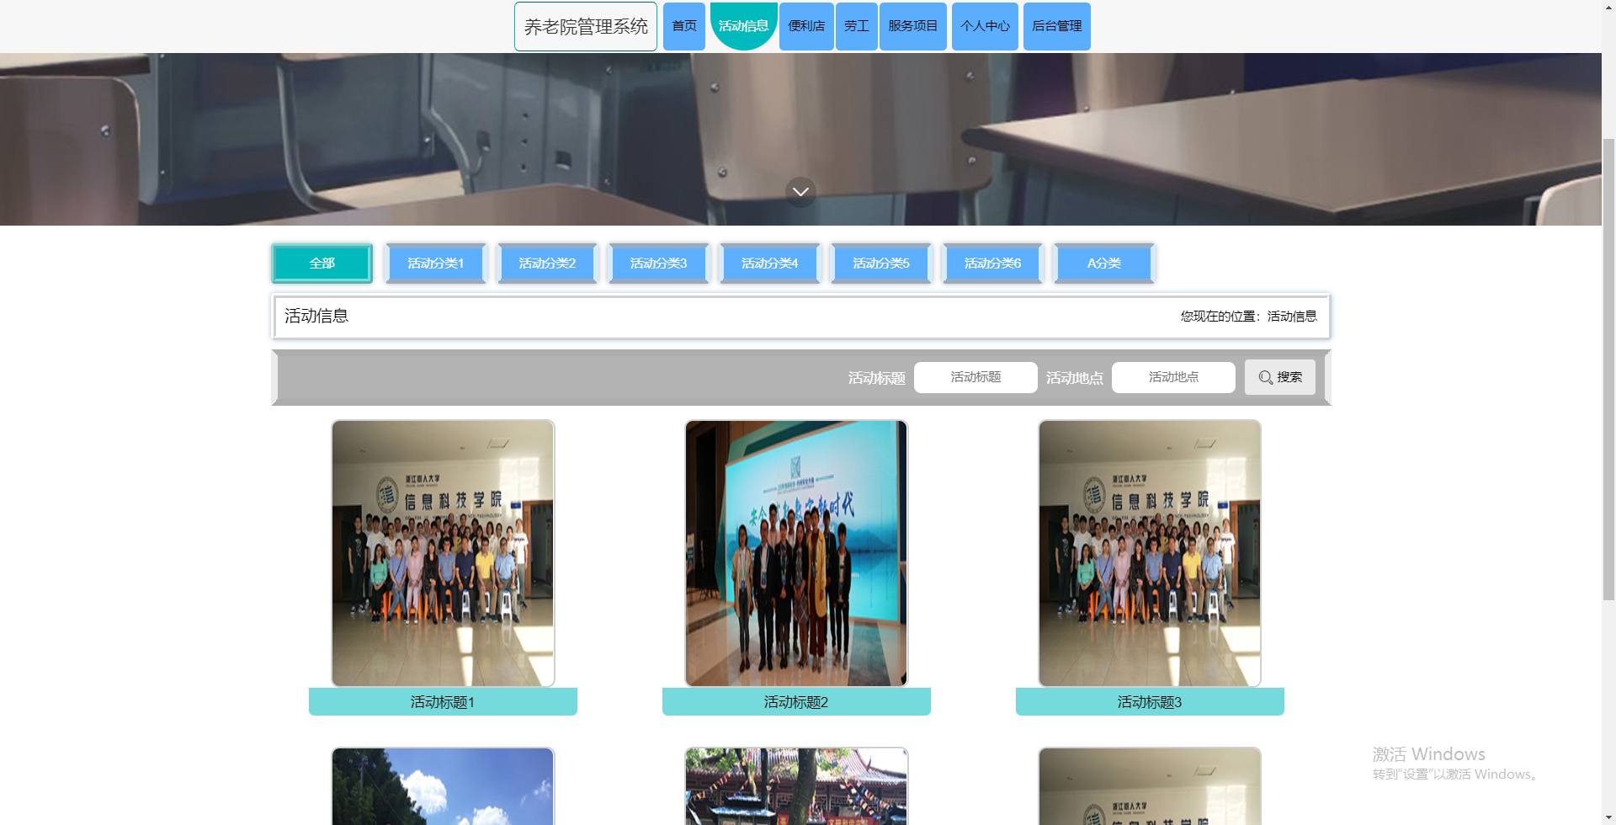Open the 服务项目 page
1616x825 pixels.
pyautogui.click(x=912, y=26)
